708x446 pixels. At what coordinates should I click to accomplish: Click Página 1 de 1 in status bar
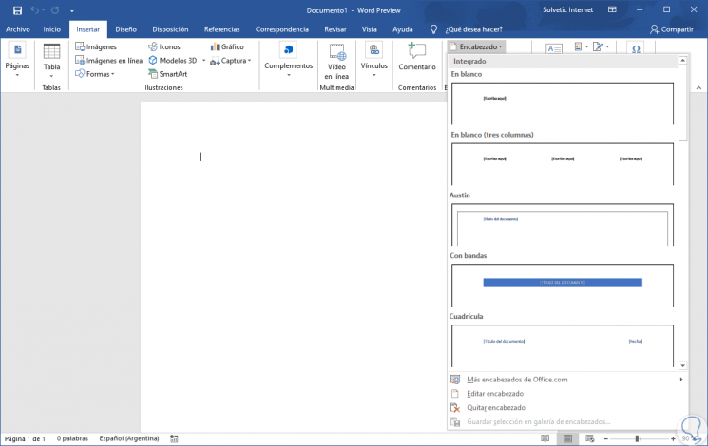[25, 438]
